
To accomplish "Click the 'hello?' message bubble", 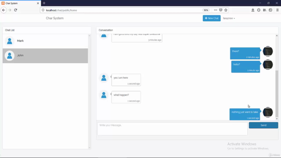I will pyautogui.click(x=245, y=67).
